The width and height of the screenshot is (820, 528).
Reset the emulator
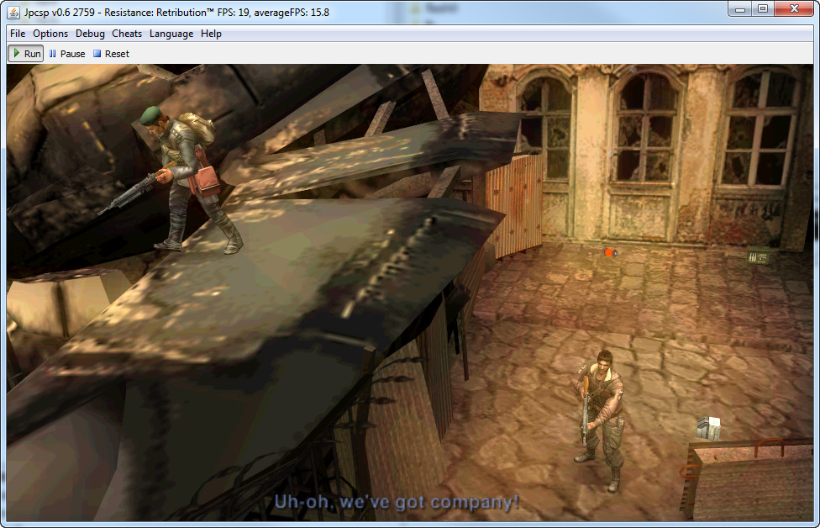[111, 54]
